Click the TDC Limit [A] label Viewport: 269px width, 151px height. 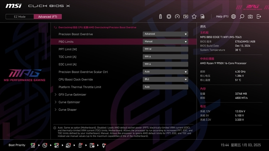coord(68,57)
